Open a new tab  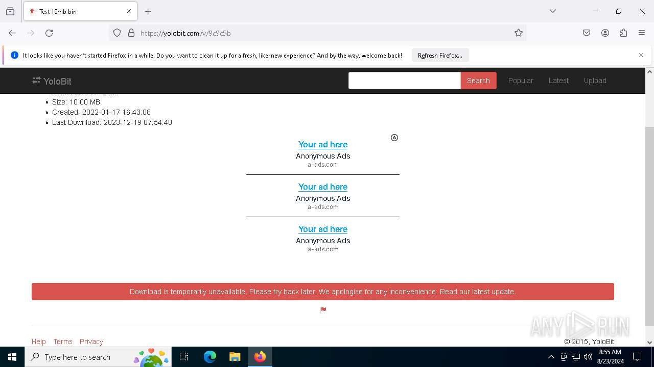[148, 11]
